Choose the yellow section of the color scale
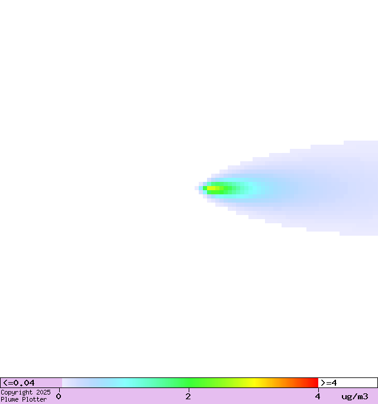This screenshot has width=378, height=404. point(254,383)
